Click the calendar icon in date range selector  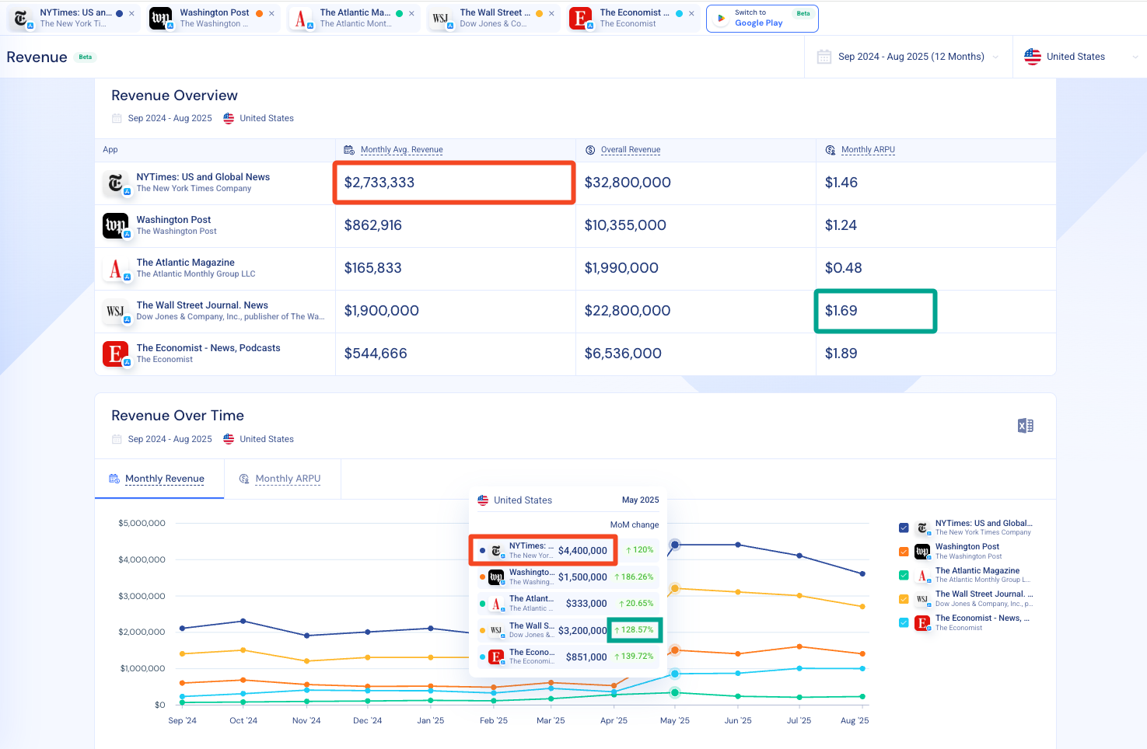pyautogui.click(x=824, y=57)
